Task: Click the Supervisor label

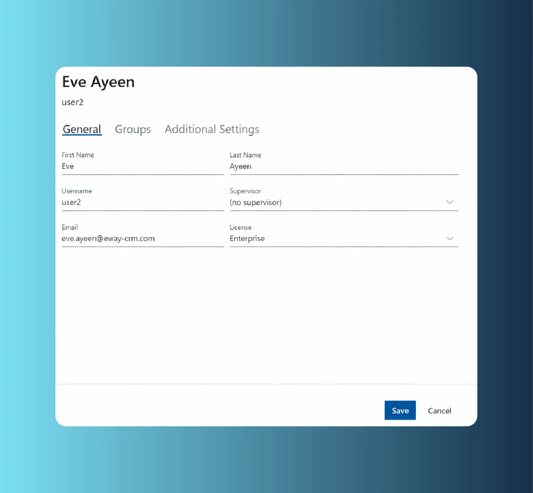Action: [x=245, y=191]
